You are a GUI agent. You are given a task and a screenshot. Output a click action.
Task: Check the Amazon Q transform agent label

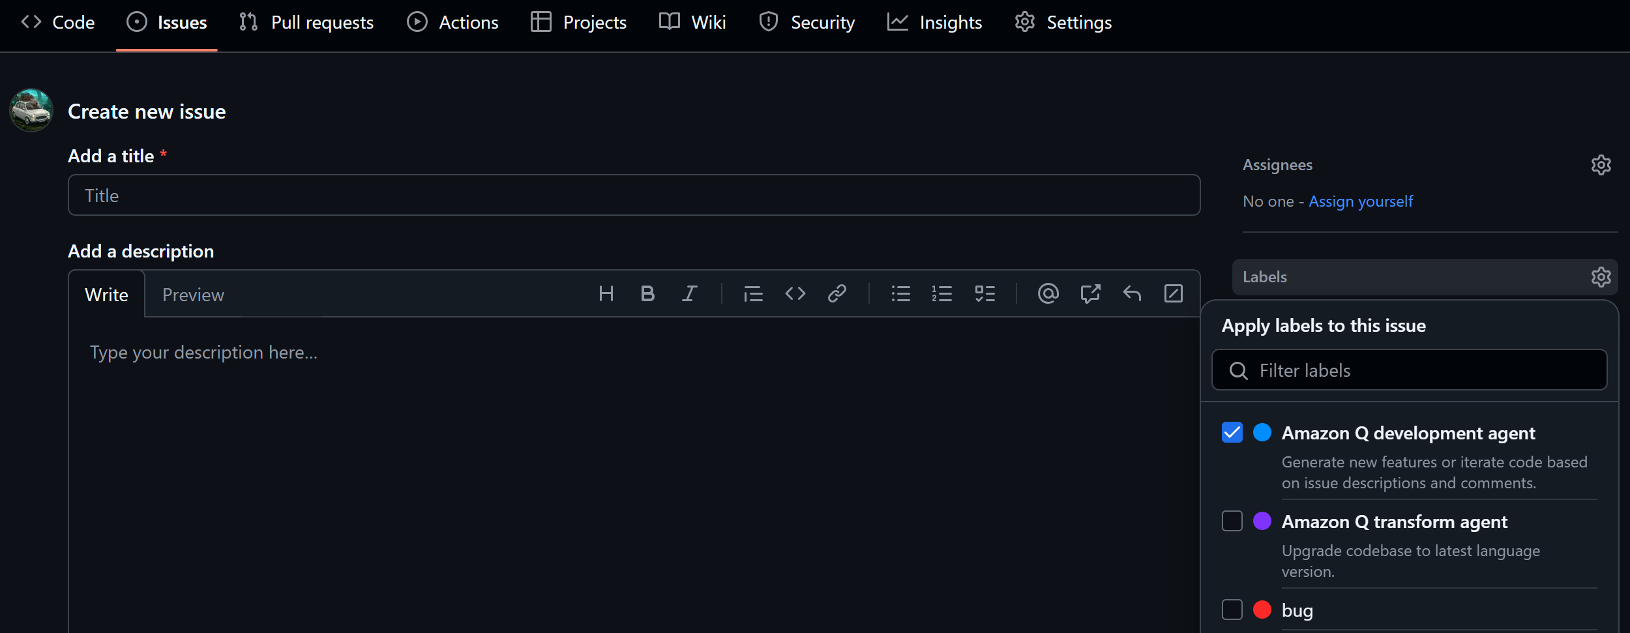1232,521
